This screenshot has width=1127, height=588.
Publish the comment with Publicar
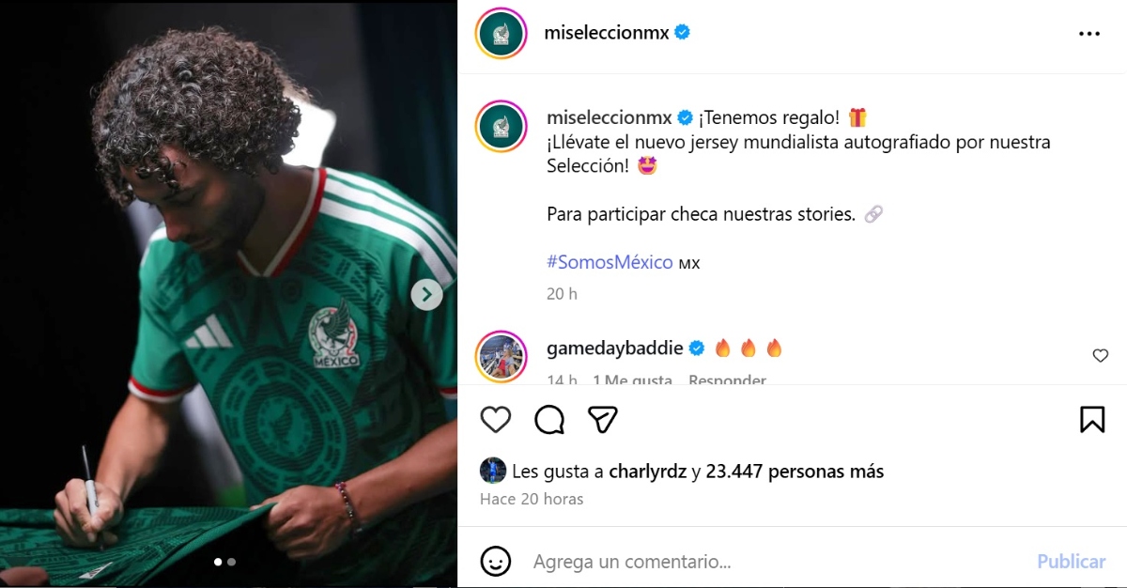pyautogui.click(x=1071, y=562)
